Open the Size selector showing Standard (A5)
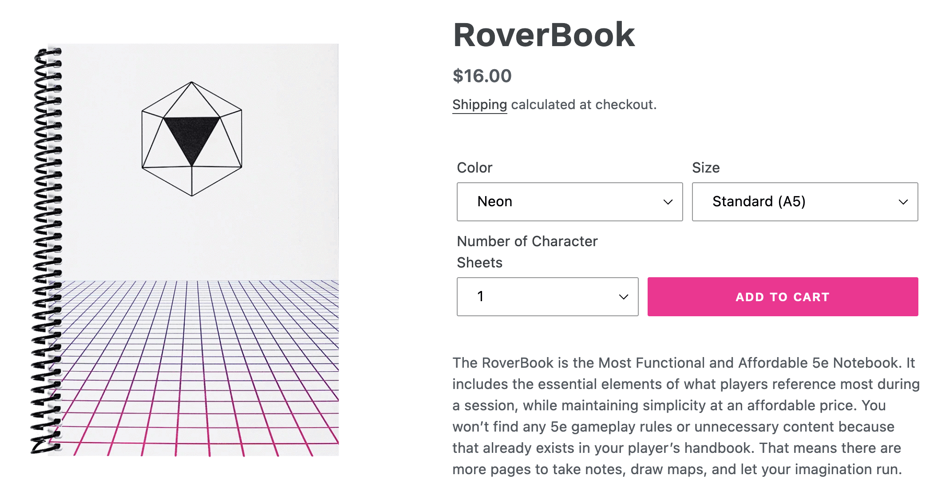The image size is (949, 495). click(x=805, y=202)
